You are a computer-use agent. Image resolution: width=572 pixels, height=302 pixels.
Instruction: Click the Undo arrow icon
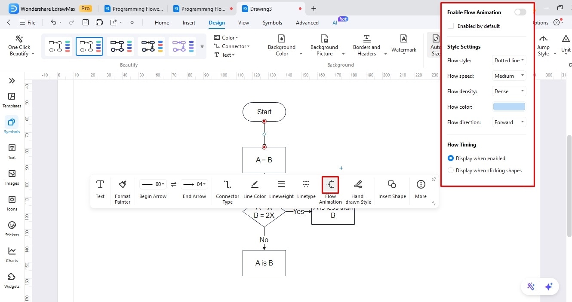(x=53, y=23)
